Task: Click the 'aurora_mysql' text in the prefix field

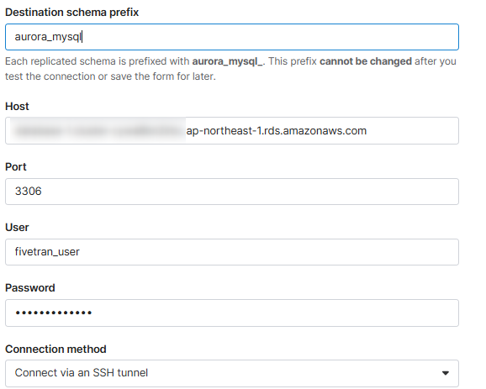Action: click(x=48, y=37)
